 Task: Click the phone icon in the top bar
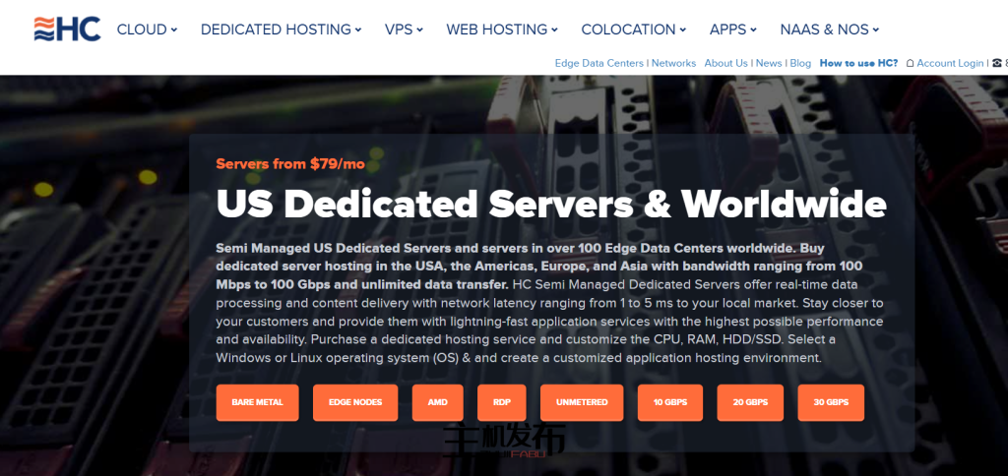point(997,63)
